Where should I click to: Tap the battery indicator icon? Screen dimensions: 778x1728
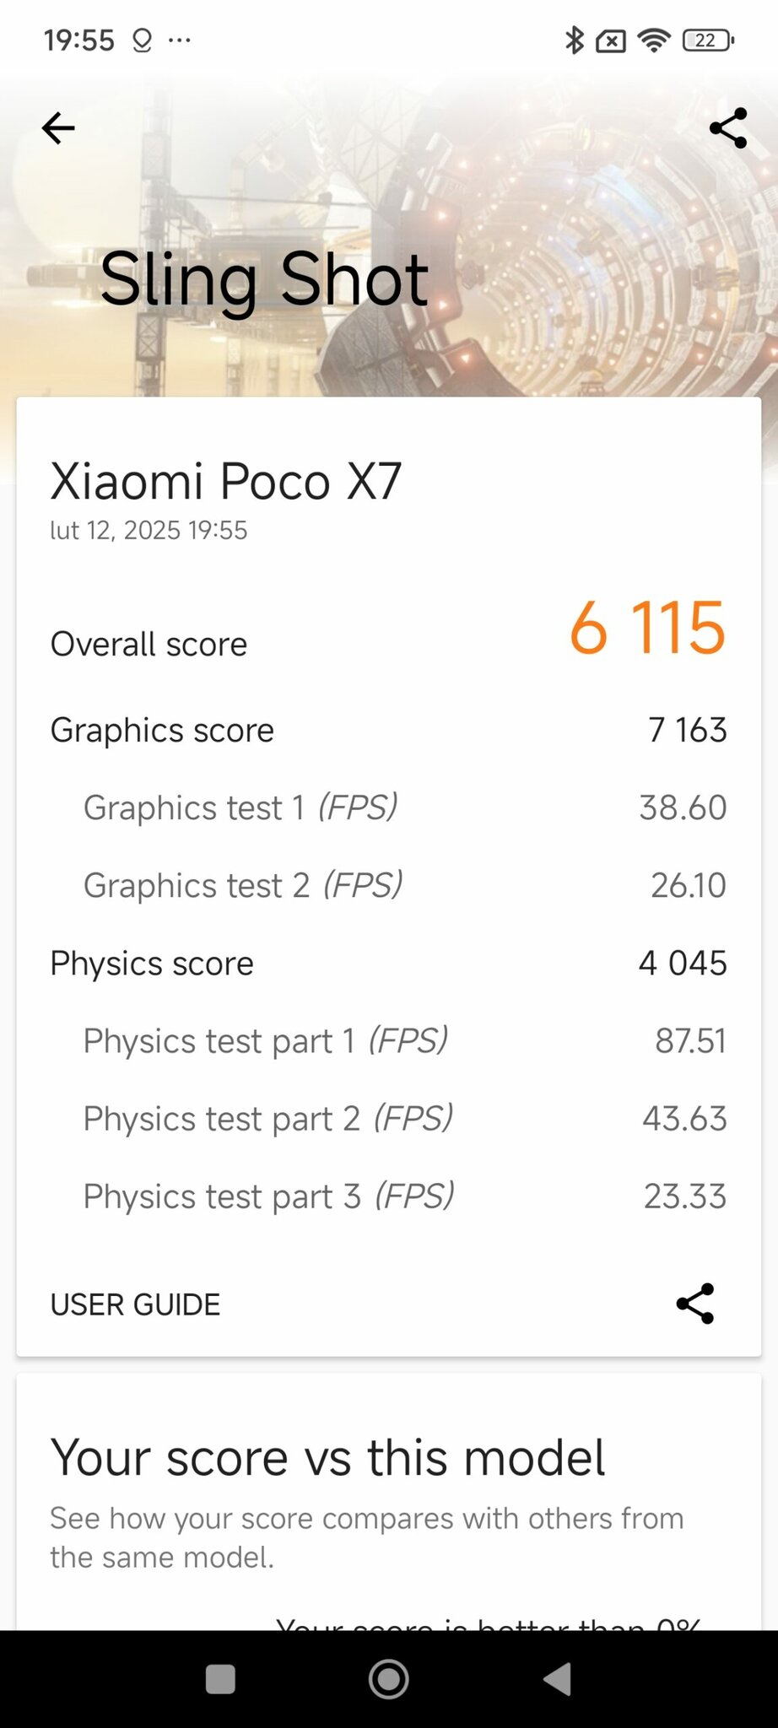[708, 40]
